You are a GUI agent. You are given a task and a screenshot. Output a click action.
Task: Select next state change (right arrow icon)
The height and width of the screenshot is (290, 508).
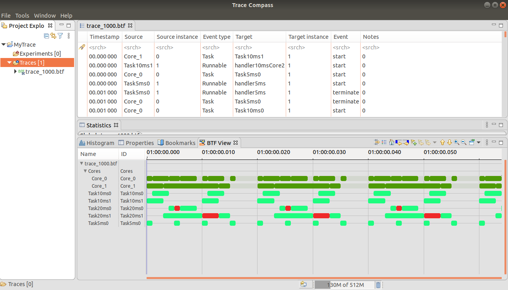point(406,142)
